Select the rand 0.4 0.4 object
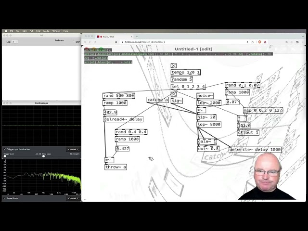The height and width of the screenshot is (231, 308). [131, 132]
